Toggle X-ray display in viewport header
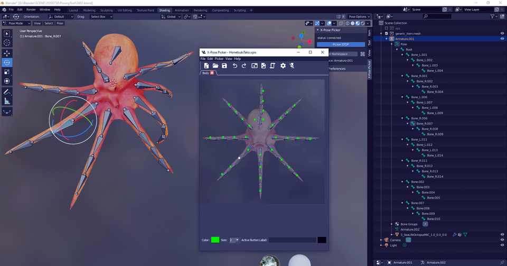 [x=342, y=23]
